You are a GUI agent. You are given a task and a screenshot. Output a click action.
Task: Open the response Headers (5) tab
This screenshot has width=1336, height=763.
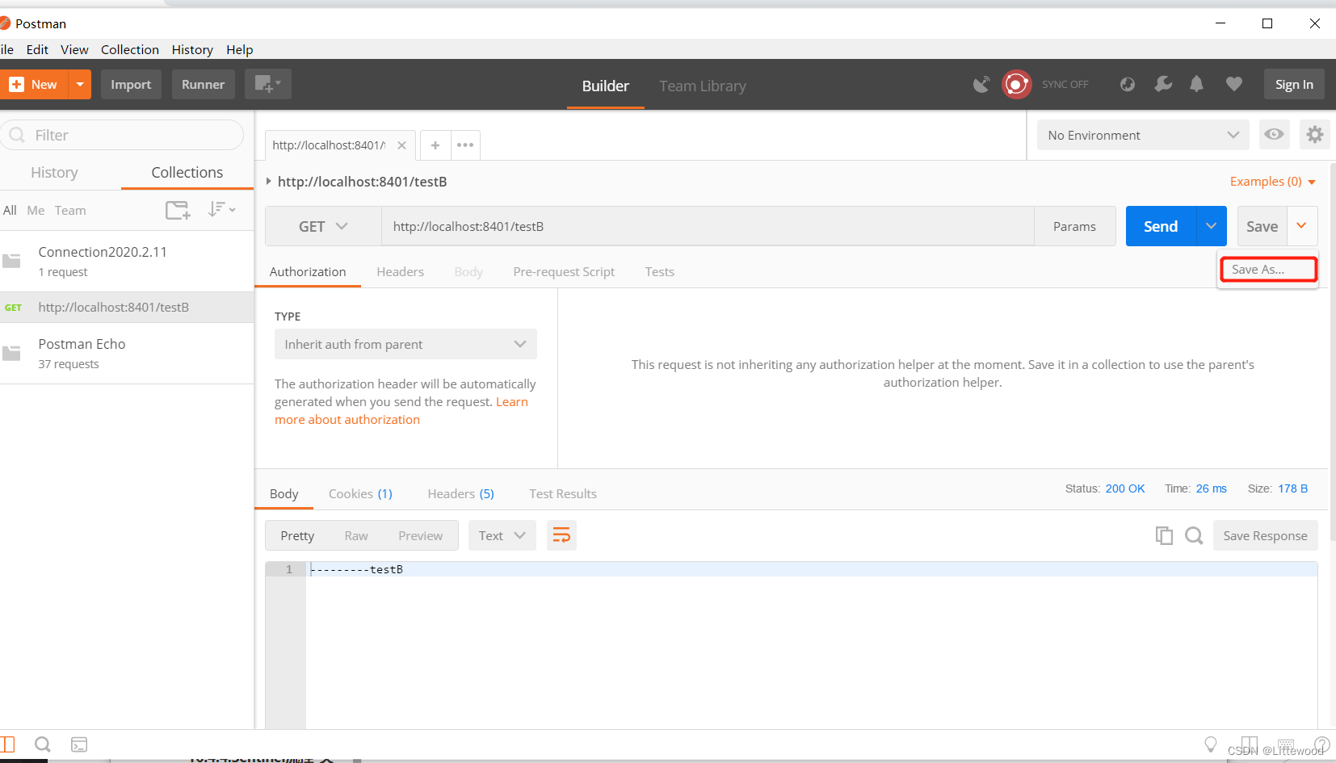click(x=460, y=493)
